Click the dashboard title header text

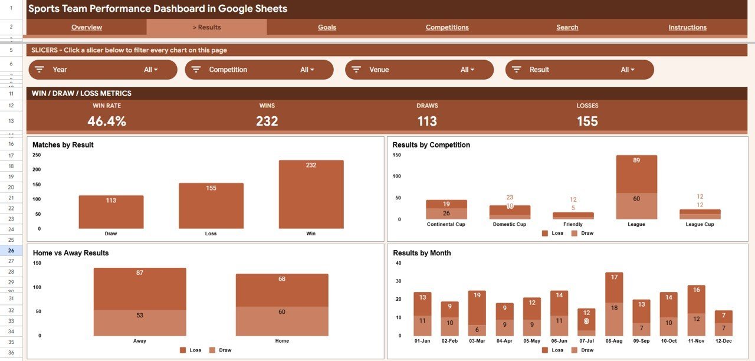pos(158,9)
